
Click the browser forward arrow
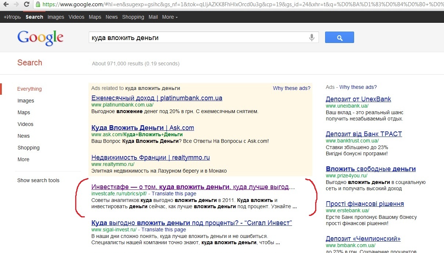pos(16,5)
